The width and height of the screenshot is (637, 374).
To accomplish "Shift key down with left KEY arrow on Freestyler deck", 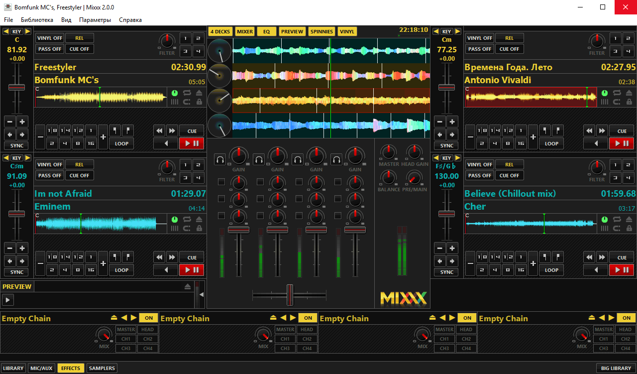I will 6,32.
